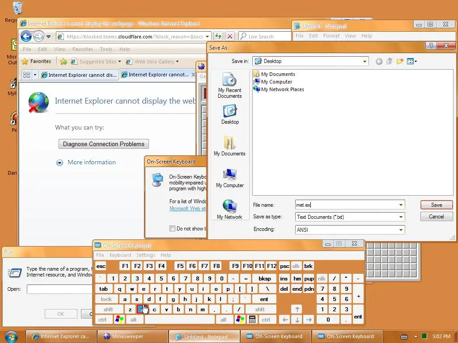Click the IE Refresh page icon
The image size is (458, 343).
[218, 36]
